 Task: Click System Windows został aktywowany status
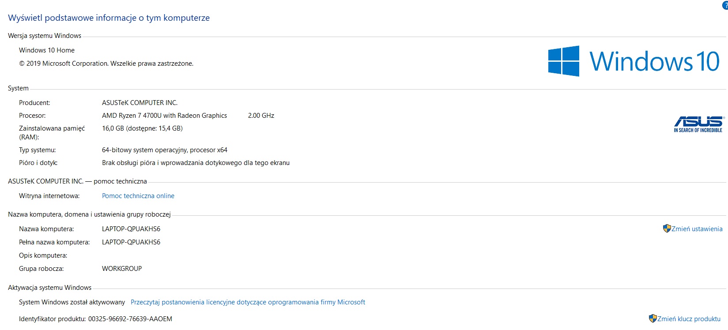tap(72, 302)
